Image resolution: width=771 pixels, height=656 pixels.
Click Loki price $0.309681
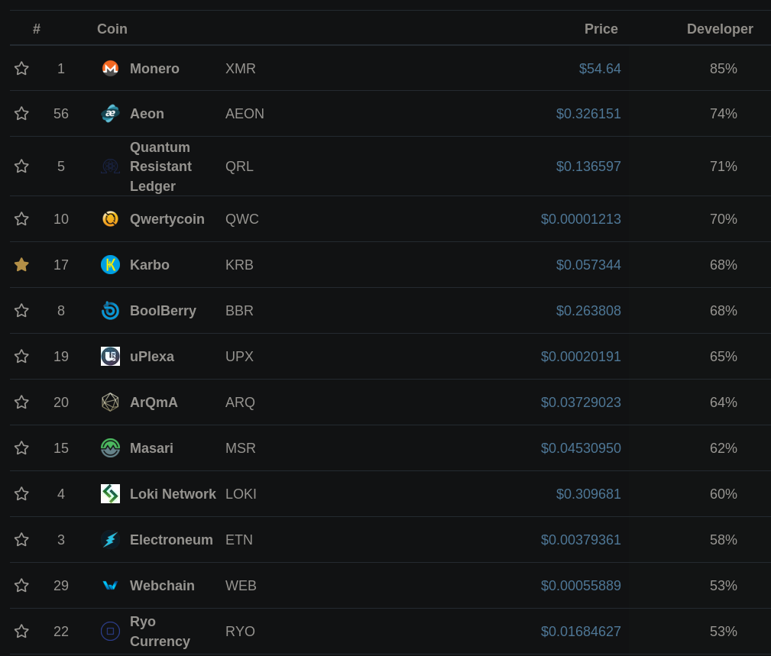[588, 494]
